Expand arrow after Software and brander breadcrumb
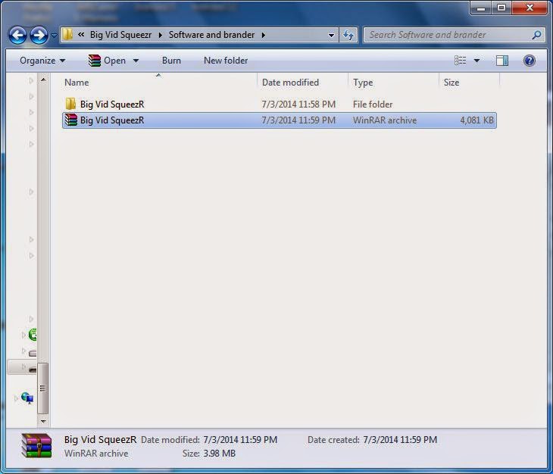 264,36
